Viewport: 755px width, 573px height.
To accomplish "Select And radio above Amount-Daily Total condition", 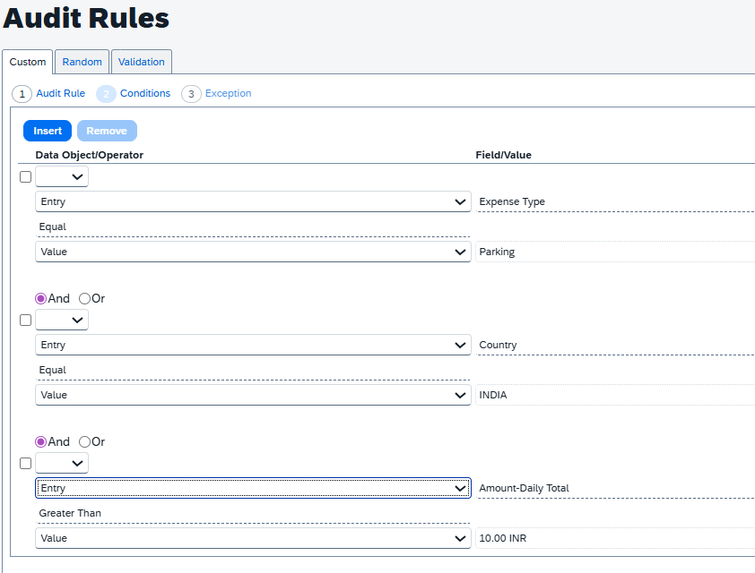I will point(41,441).
